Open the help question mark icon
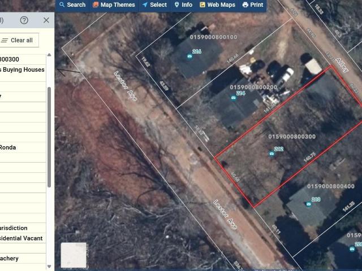Screen dimensions: 362x271 pyautogui.click(x=24, y=20)
